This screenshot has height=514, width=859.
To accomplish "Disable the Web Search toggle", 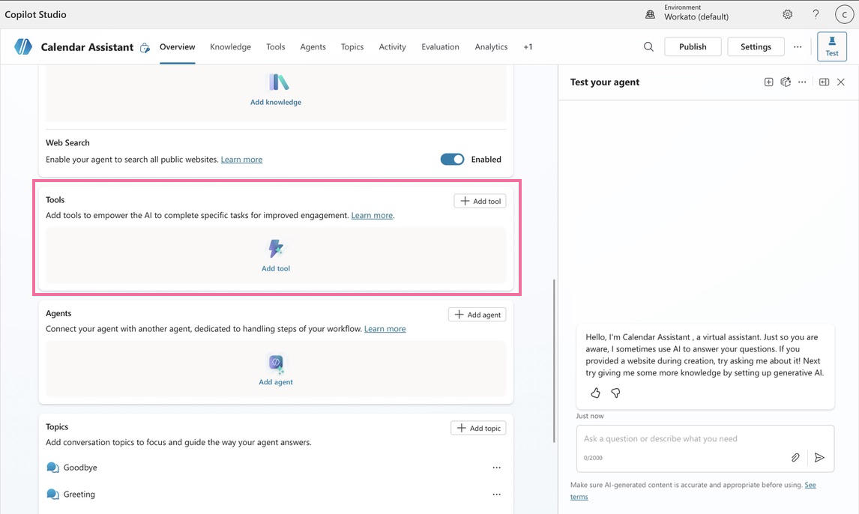I will 452,159.
